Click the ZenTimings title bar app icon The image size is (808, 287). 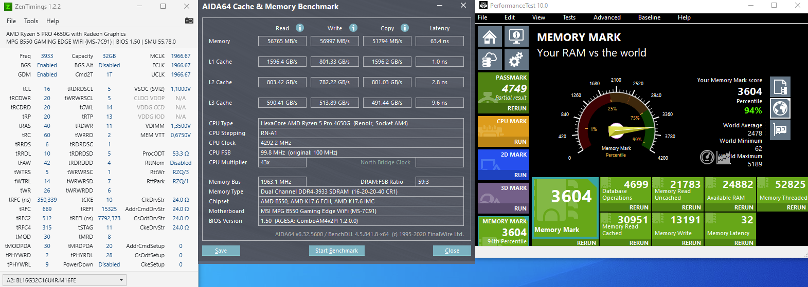point(8,7)
